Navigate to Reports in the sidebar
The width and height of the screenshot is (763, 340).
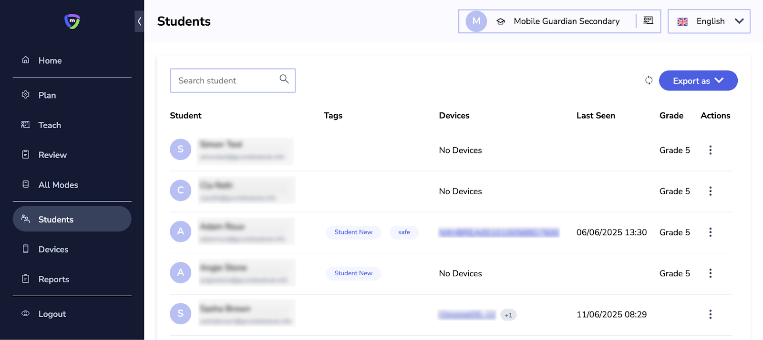(x=53, y=280)
